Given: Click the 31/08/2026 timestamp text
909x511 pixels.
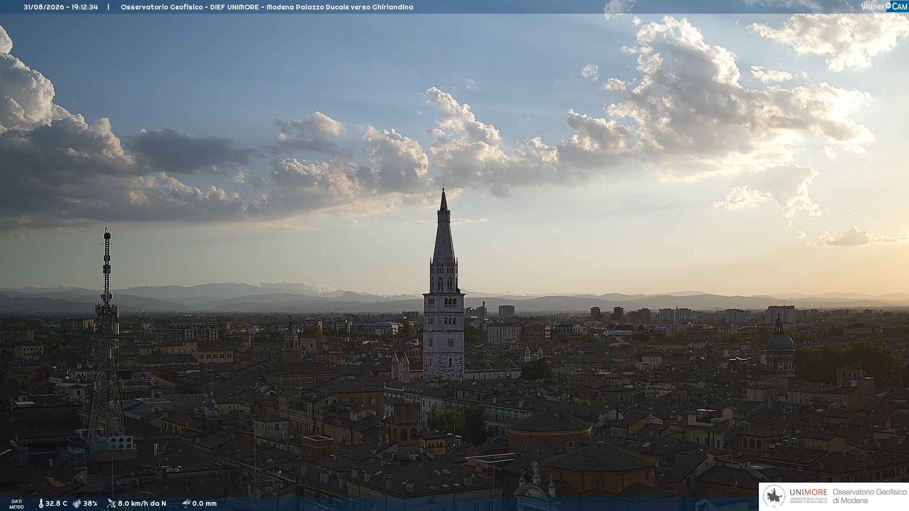Looking at the screenshot, I should click(45, 7).
